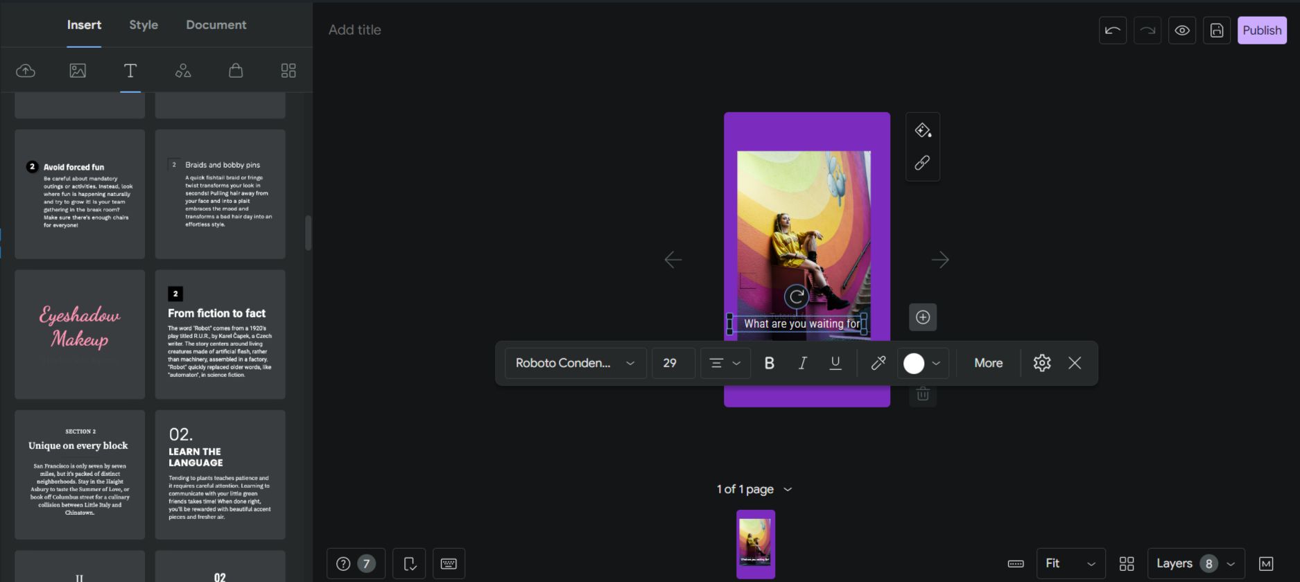The height and width of the screenshot is (582, 1300).
Task: Click the white text color swatch
Action: tap(914, 364)
